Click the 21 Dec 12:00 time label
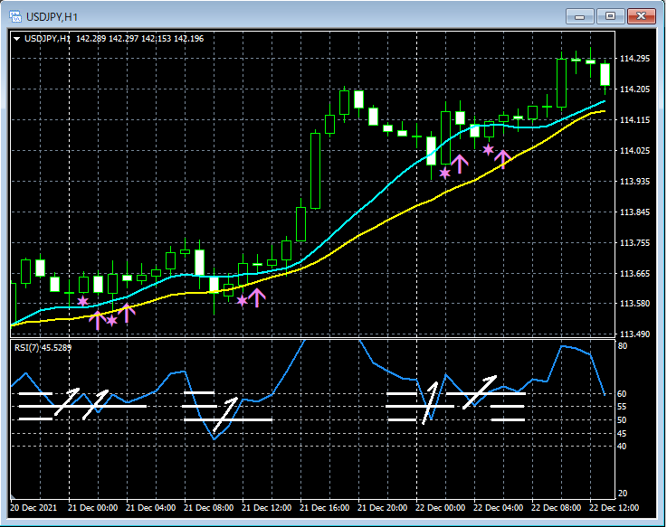This screenshot has height=527, width=667. (x=266, y=508)
